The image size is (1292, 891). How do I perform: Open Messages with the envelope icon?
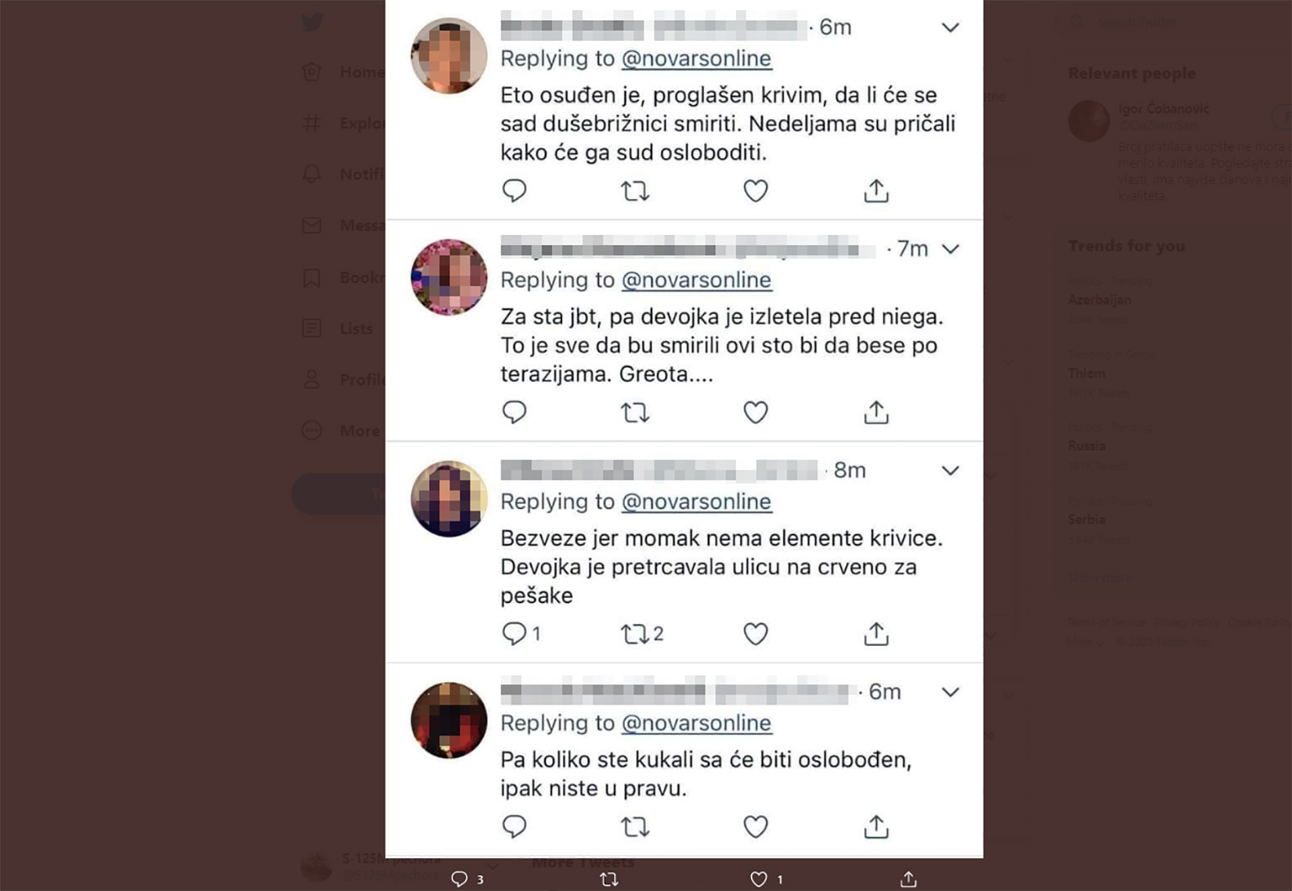pos(312,225)
